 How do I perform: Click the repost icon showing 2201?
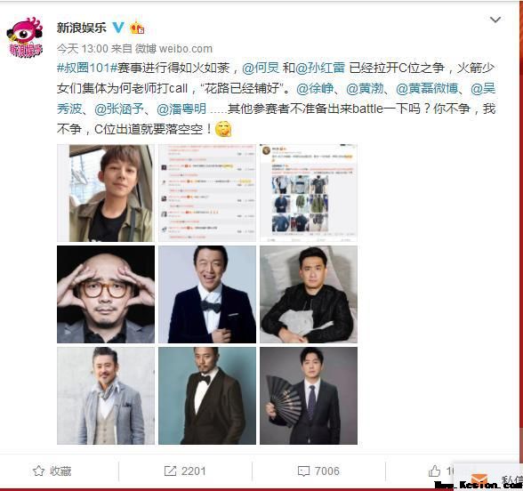point(170,471)
